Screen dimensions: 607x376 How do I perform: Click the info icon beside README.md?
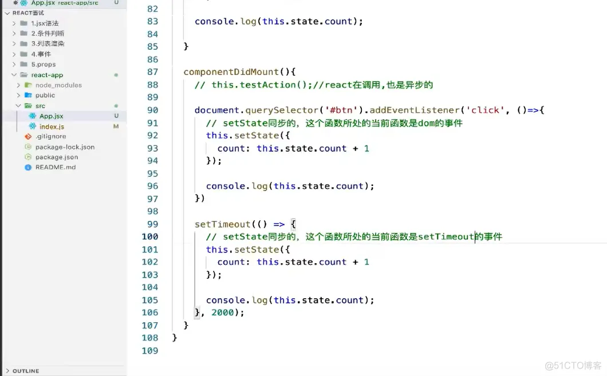(28, 168)
